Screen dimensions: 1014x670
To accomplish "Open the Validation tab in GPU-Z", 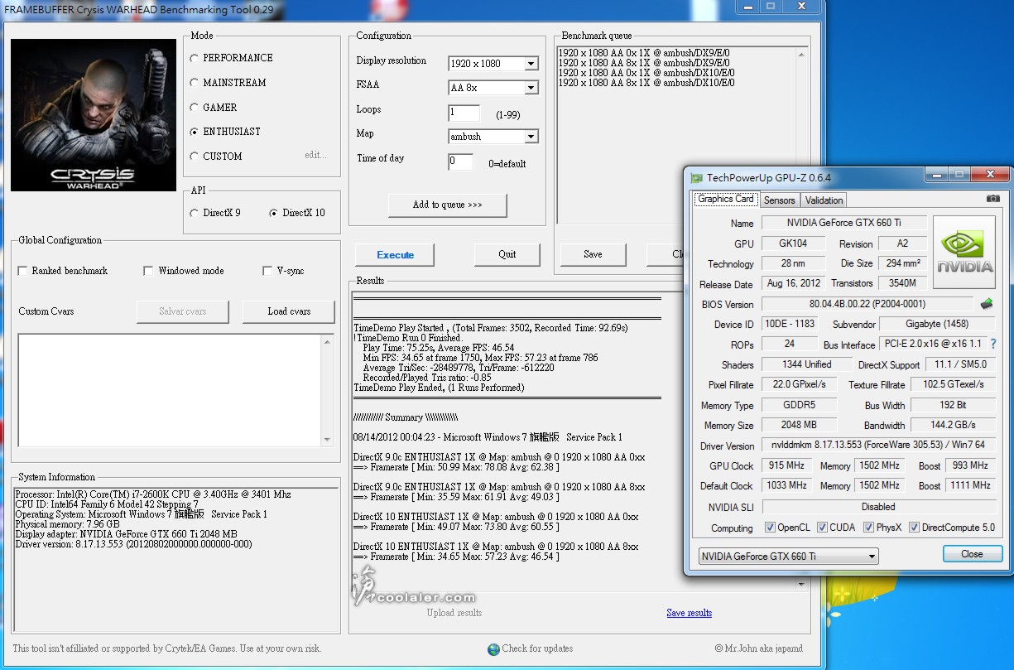I will (824, 200).
